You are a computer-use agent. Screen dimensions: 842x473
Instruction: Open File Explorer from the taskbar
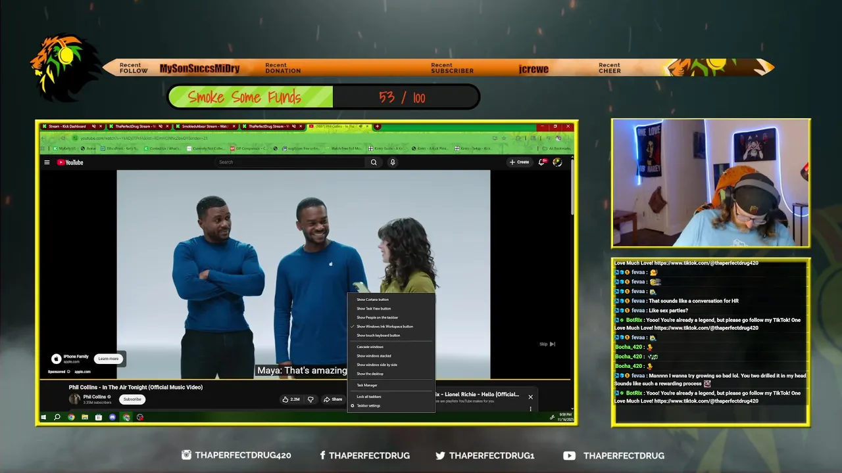tap(85, 417)
